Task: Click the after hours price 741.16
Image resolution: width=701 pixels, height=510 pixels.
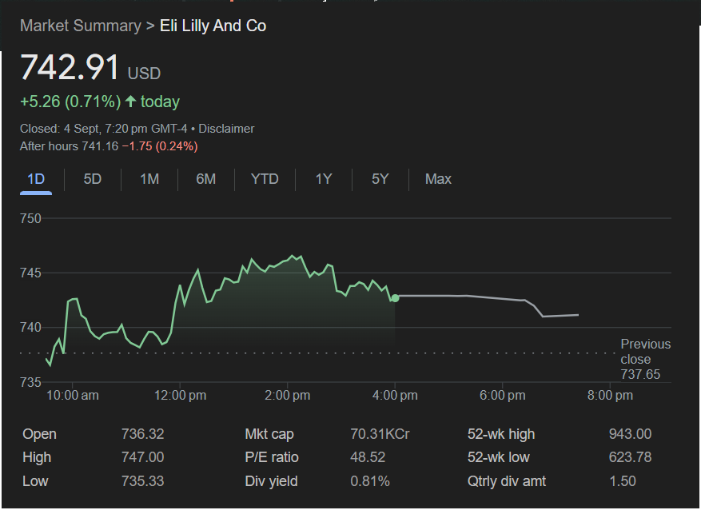Action: click(100, 146)
